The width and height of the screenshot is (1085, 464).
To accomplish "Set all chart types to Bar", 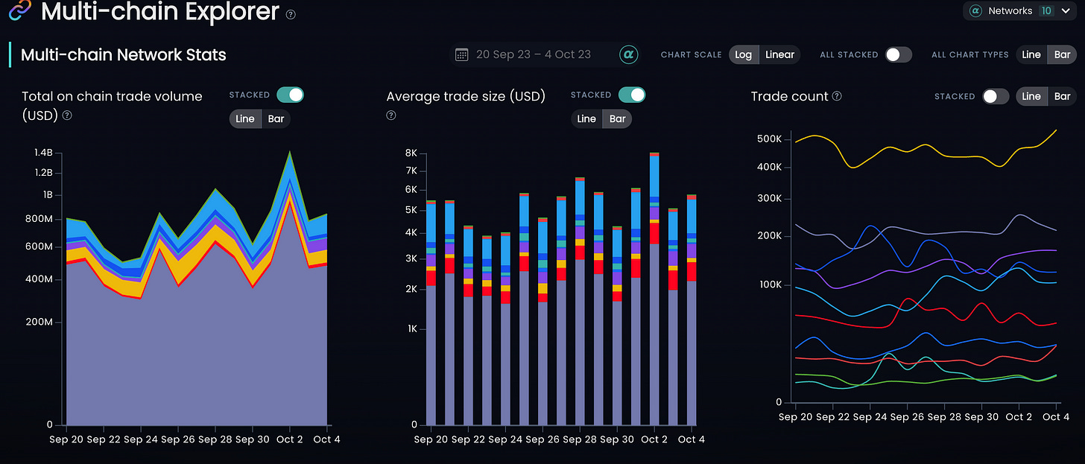I will 1062,54.
